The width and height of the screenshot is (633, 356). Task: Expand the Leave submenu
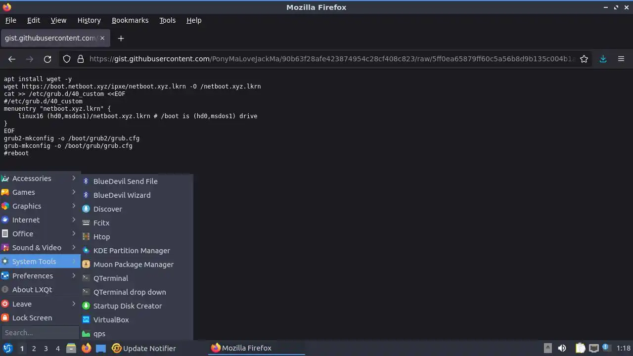pos(40,304)
